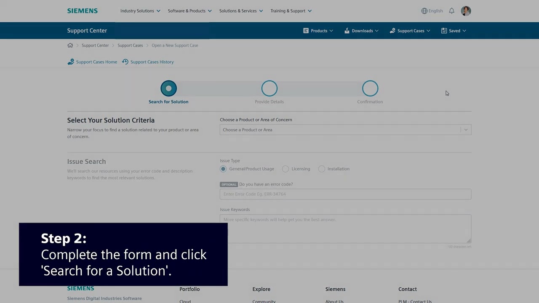This screenshot has width=539, height=303.
Task: Click the Explore footer heading
Action: tap(261, 289)
